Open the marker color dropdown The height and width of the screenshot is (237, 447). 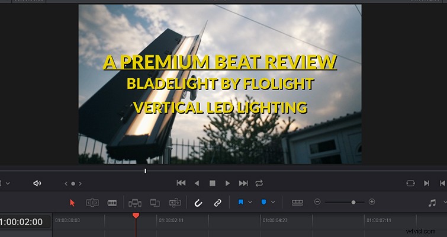[x=273, y=202]
